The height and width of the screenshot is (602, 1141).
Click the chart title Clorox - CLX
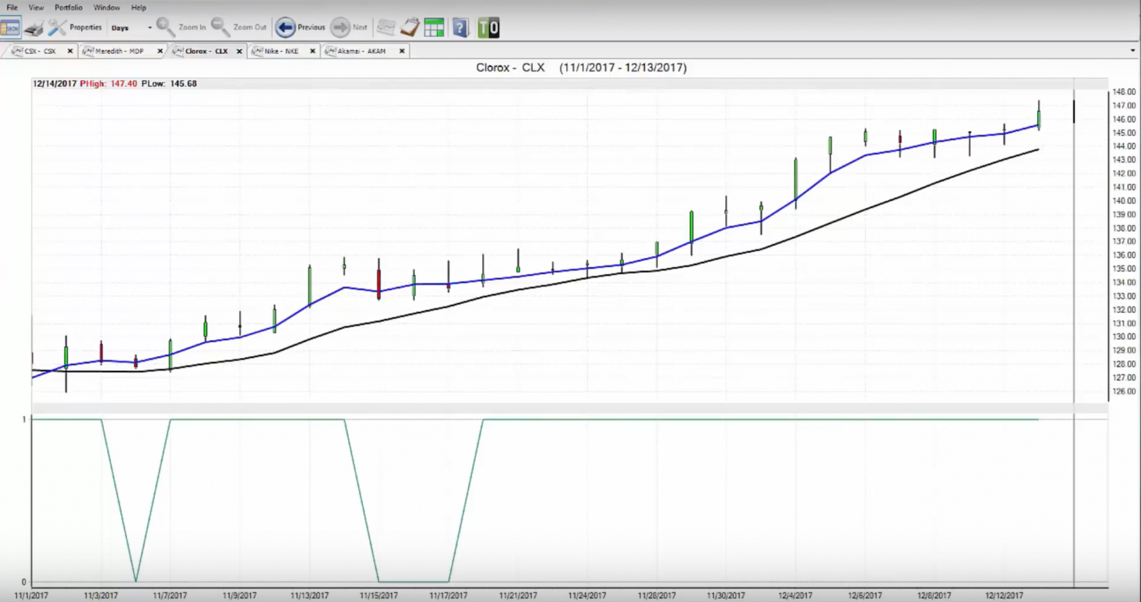click(x=510, y=67)
